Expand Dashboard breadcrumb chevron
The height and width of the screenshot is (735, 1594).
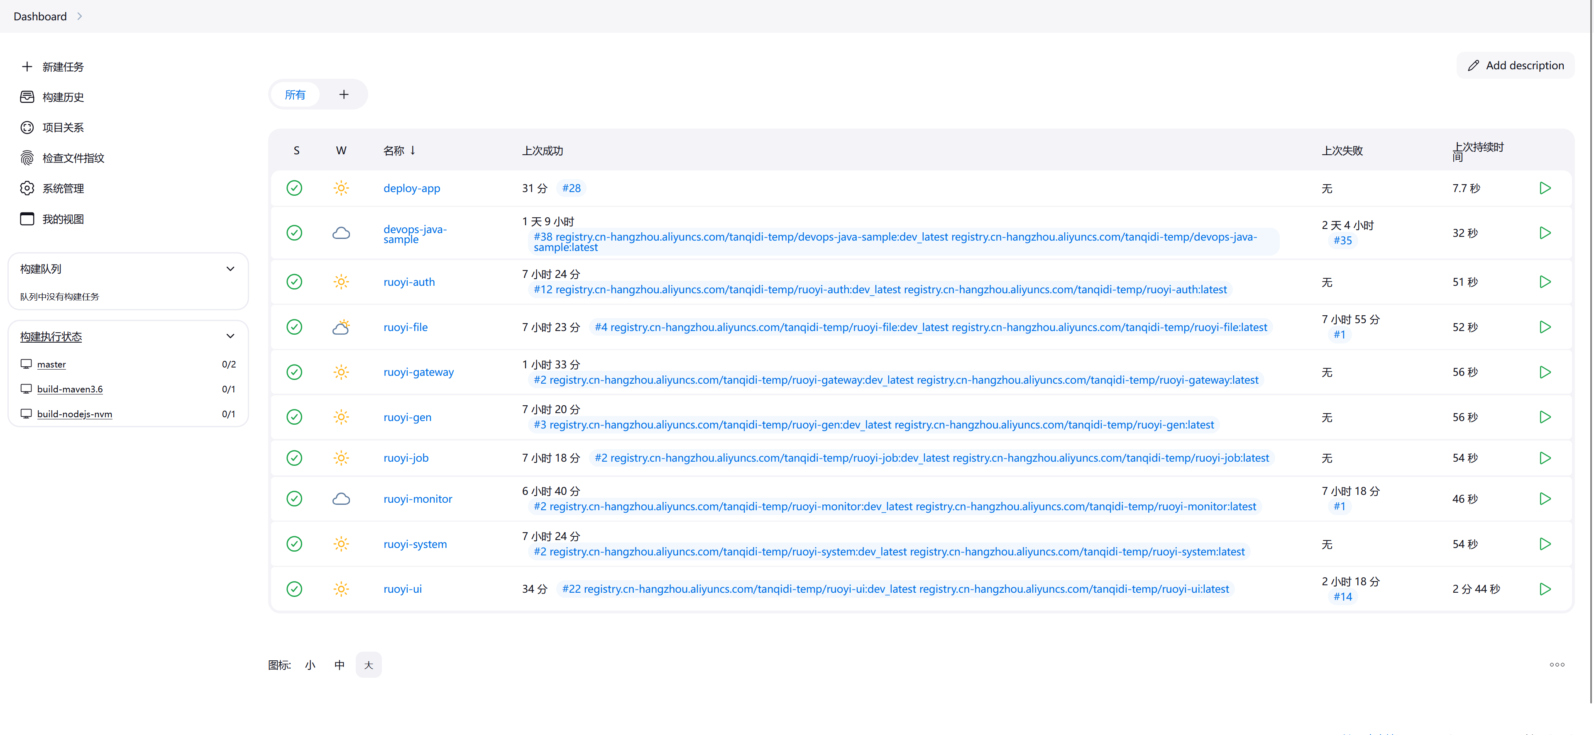[x=79, y=17]
